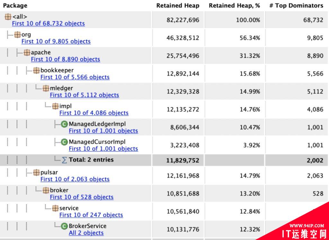Click the mledger package icon

(x=46, y=88)
